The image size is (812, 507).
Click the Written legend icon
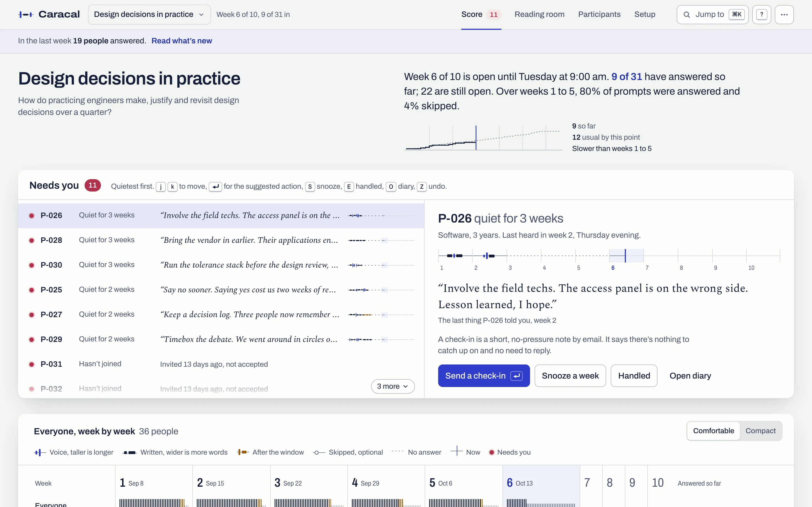tap(129, 452)
